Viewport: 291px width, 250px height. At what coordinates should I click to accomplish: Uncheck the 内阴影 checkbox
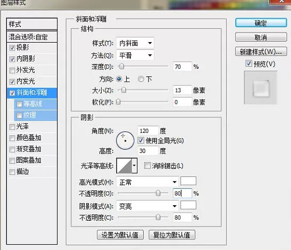[x=12, y=59]
